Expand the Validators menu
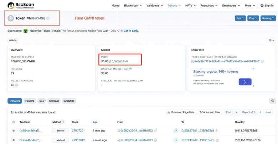Screen dimensions: 278x144 point(155,5)
